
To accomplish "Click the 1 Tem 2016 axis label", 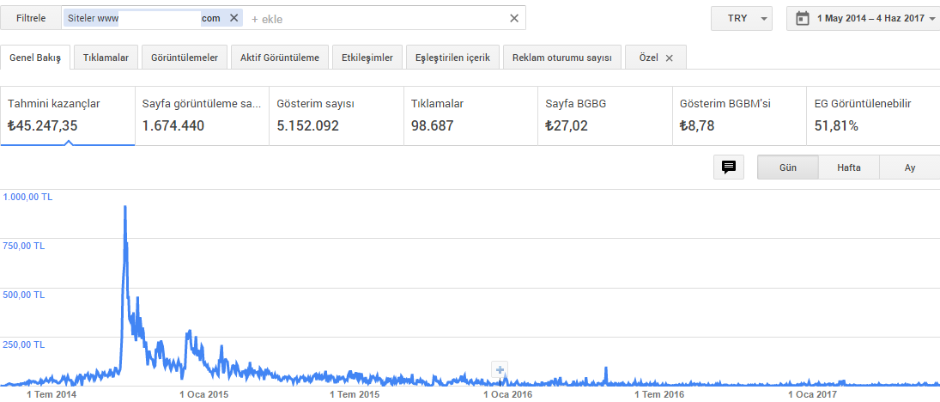I will (659, 395).
